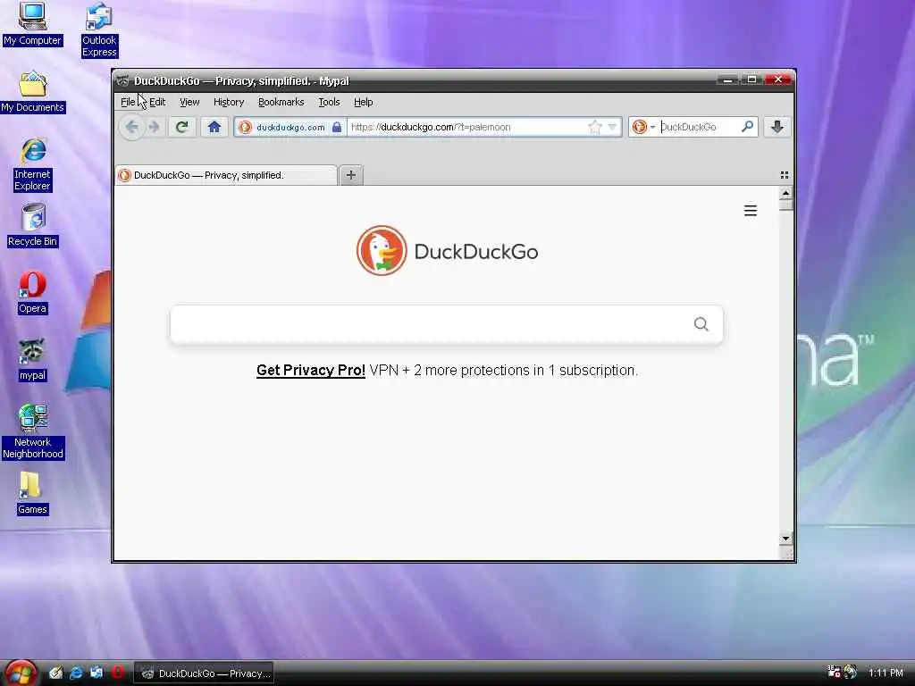The image size is (915, 686).
Task: Go to the browser home page
Action: pos(214,127)
